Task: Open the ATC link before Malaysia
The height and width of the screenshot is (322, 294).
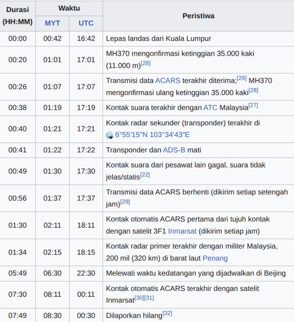Action: click(x=210, y=107)
